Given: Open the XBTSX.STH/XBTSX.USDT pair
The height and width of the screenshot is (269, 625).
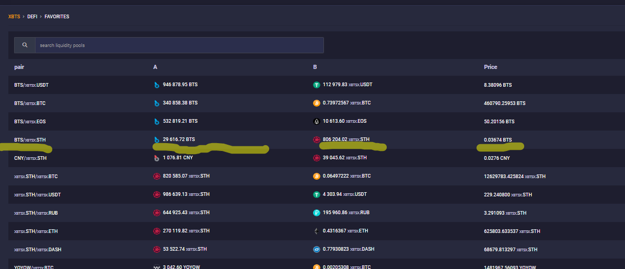Looking at the screenshot, I should click(38, 195).
